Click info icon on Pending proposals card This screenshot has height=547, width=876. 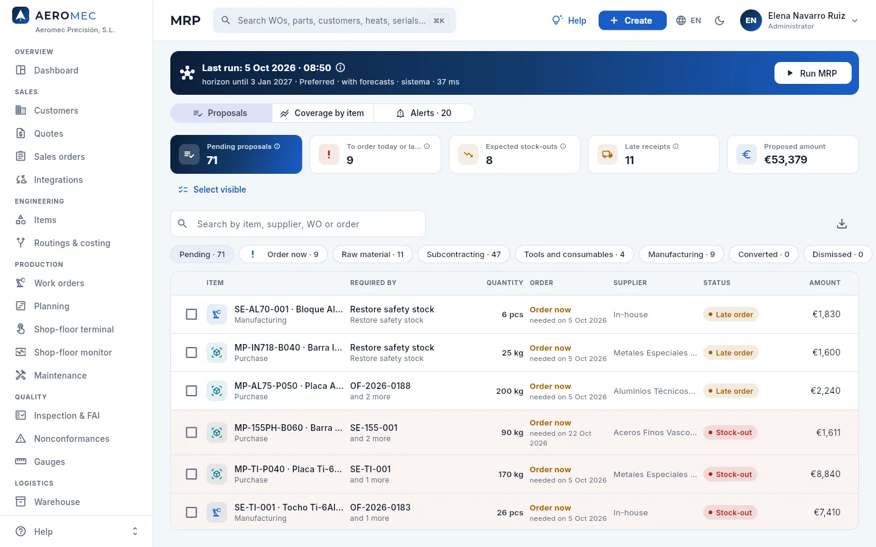(277, 146)
